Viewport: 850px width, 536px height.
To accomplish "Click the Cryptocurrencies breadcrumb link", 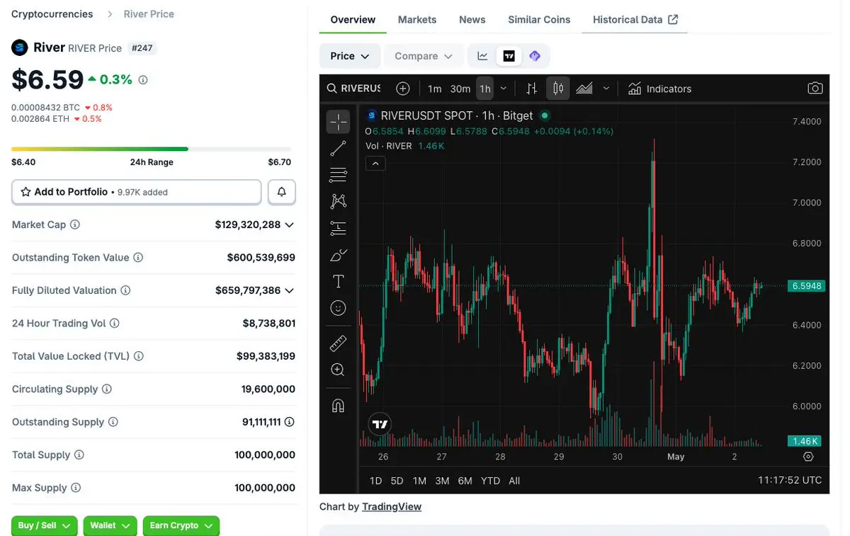I will pos(52,14).
